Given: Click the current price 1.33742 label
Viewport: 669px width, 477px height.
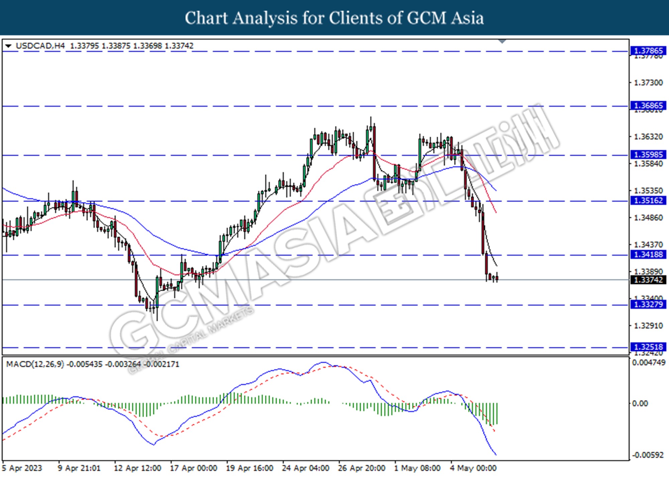Looking at the screenshot, I should coord(648,280).
